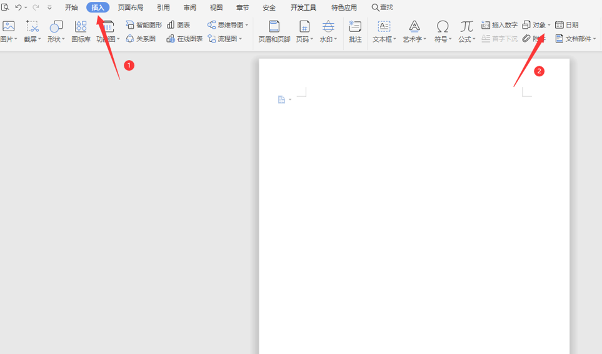Click the print preview icon in quick access bar
This screenshot has height=354, width=602.
pyautogui.click(x=5, y=7)
